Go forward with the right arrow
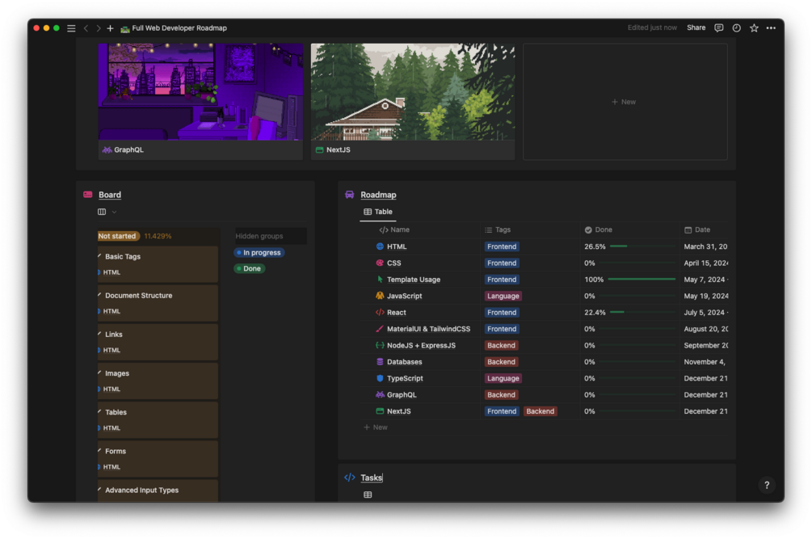The height and width of the screenshot is (539, 812). pyautogui.click(x=99, y=28)
